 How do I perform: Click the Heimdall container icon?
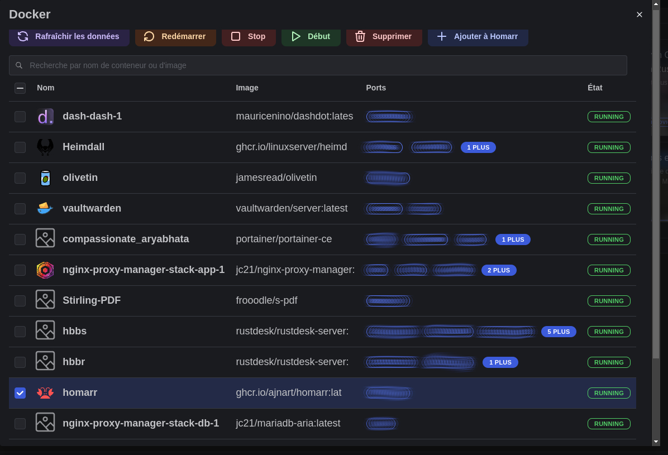45,147
